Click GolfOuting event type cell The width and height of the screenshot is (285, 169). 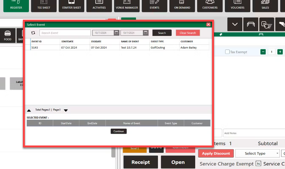(x=164, y=48)
